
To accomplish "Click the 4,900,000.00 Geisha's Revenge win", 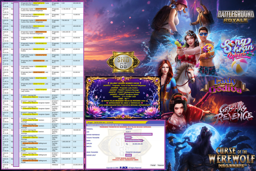I will [x=66, y=136].
